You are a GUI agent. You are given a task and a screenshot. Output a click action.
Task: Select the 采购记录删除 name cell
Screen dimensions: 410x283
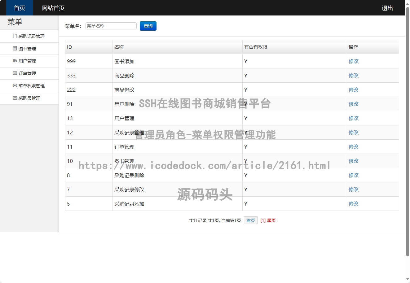[x=178, y=175]
